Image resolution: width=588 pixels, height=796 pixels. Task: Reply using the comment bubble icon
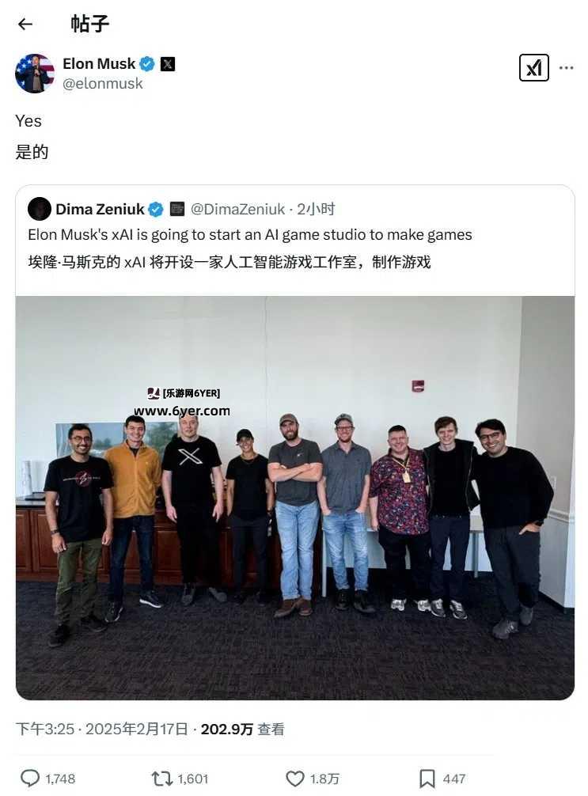(x=30, y=779)
